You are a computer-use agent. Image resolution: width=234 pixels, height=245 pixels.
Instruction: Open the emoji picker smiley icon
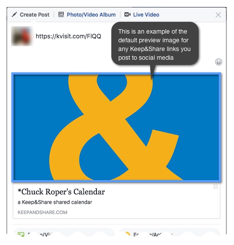pos(219,62)
